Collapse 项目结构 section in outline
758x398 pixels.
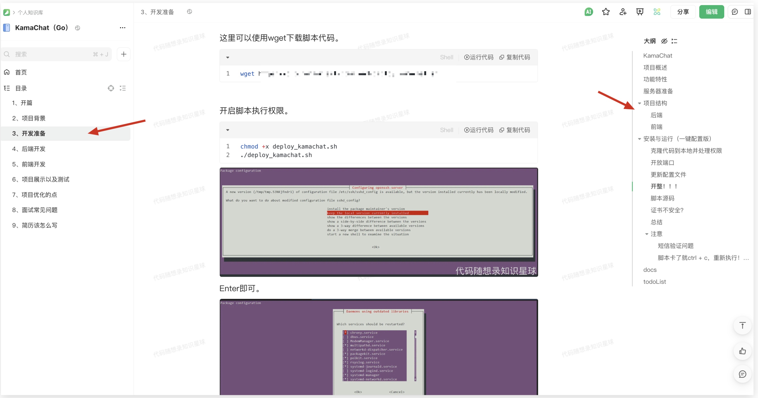click(639, 103)
